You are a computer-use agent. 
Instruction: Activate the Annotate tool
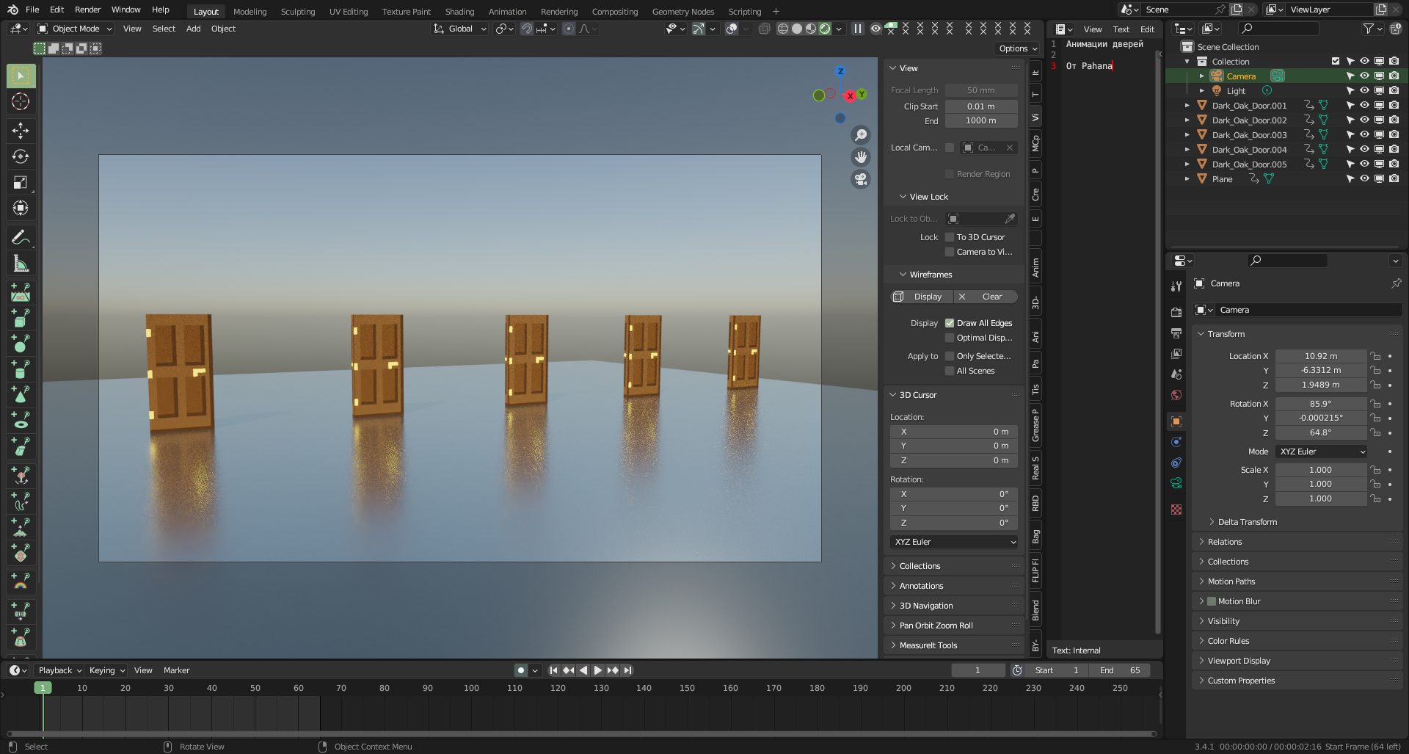pos(21,236)
